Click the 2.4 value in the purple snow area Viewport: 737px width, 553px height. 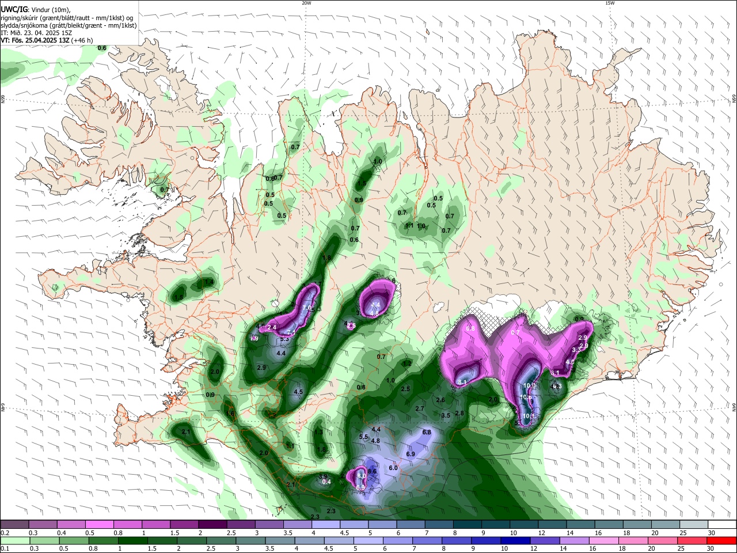(x=272, y=327)
